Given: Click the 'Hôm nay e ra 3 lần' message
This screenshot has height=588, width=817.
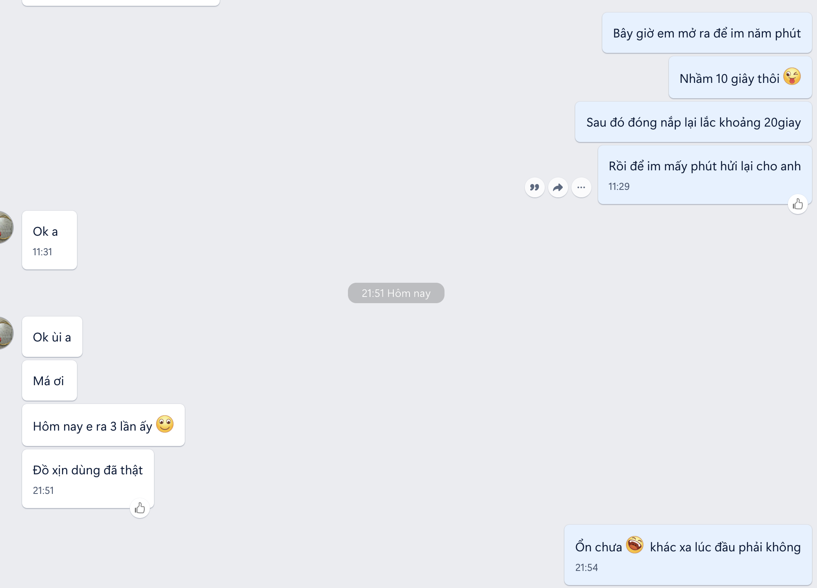Looking at the screenshot, I should [x=92, y=426].
